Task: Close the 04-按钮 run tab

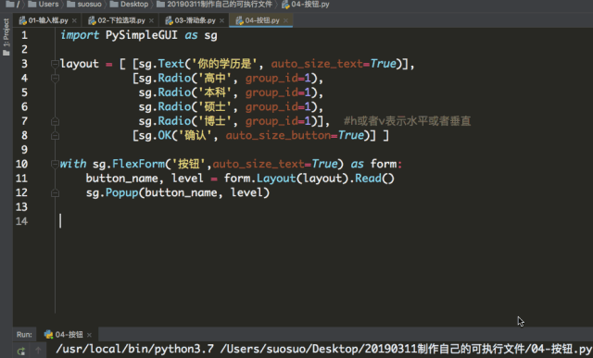Action: [89, 335]
